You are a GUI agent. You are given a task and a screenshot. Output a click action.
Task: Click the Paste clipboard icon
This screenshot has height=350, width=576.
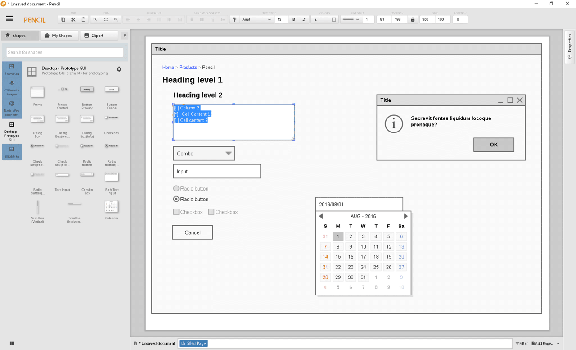(84, 19)
